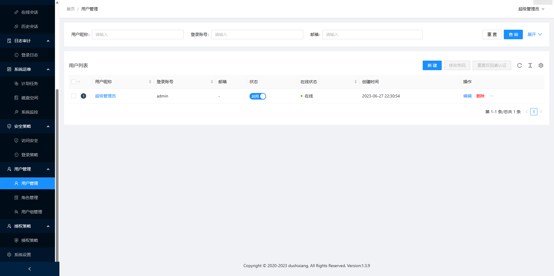Open 磁盘空间 in the sidebar

[29, 98]
